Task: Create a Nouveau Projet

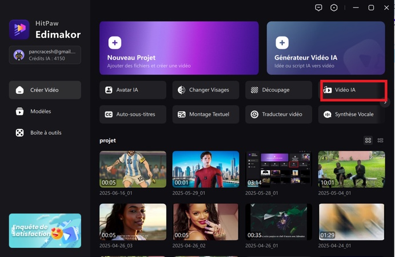Action: [179, 48]
